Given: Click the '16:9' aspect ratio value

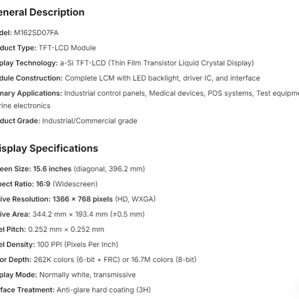Looking at the screenshot, I should 43,184.
